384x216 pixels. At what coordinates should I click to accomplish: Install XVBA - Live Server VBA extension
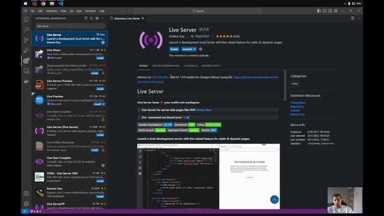tap(100, 181)
